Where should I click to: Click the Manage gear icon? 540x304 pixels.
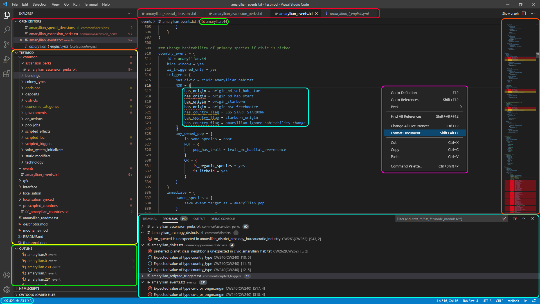click(x=7, y=290)
